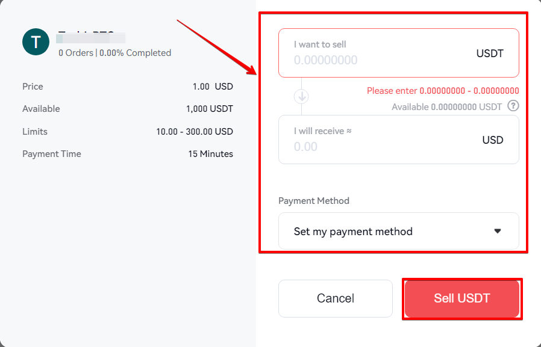Click the 1.00 USD price value
This screenshot has height=347, width=541.
coord(213,87)
